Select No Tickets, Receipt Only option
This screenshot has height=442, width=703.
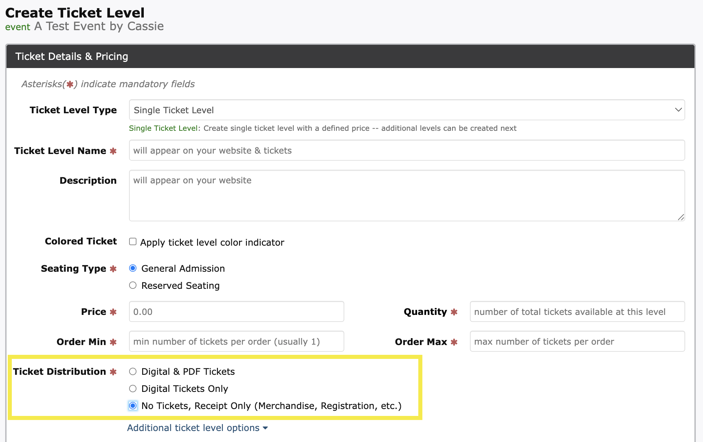(133, 406)
